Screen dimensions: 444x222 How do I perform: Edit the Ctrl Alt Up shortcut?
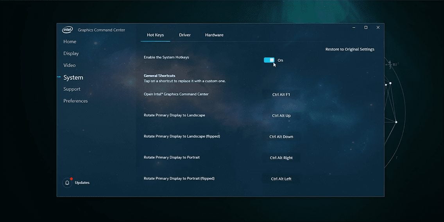click(281, 116)
